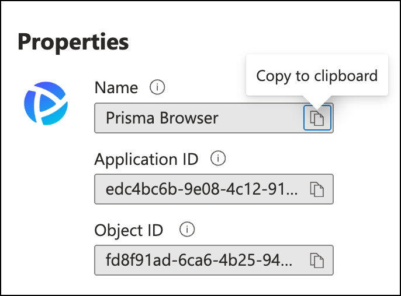Show info about the Name property
Screen dimensions: 401x296
(157, 87)
